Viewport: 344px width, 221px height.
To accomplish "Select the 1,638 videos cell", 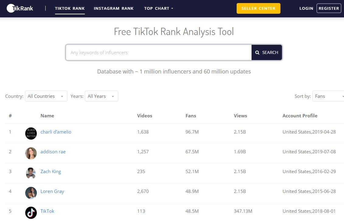I will coord(143,132).
